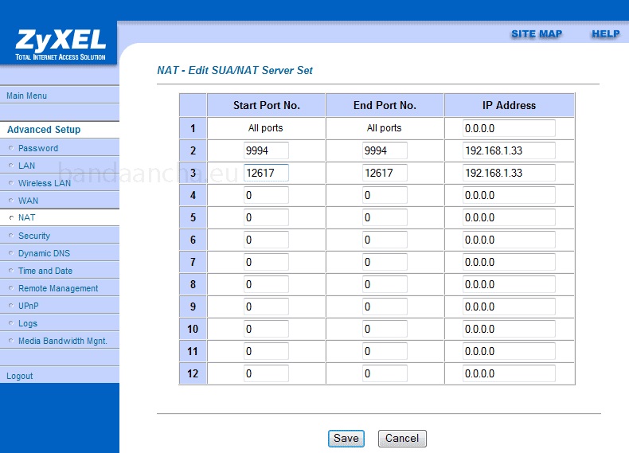Open the UPnP settings page
The width and height of the screenshot is (629, 453).
pos(29,306)
